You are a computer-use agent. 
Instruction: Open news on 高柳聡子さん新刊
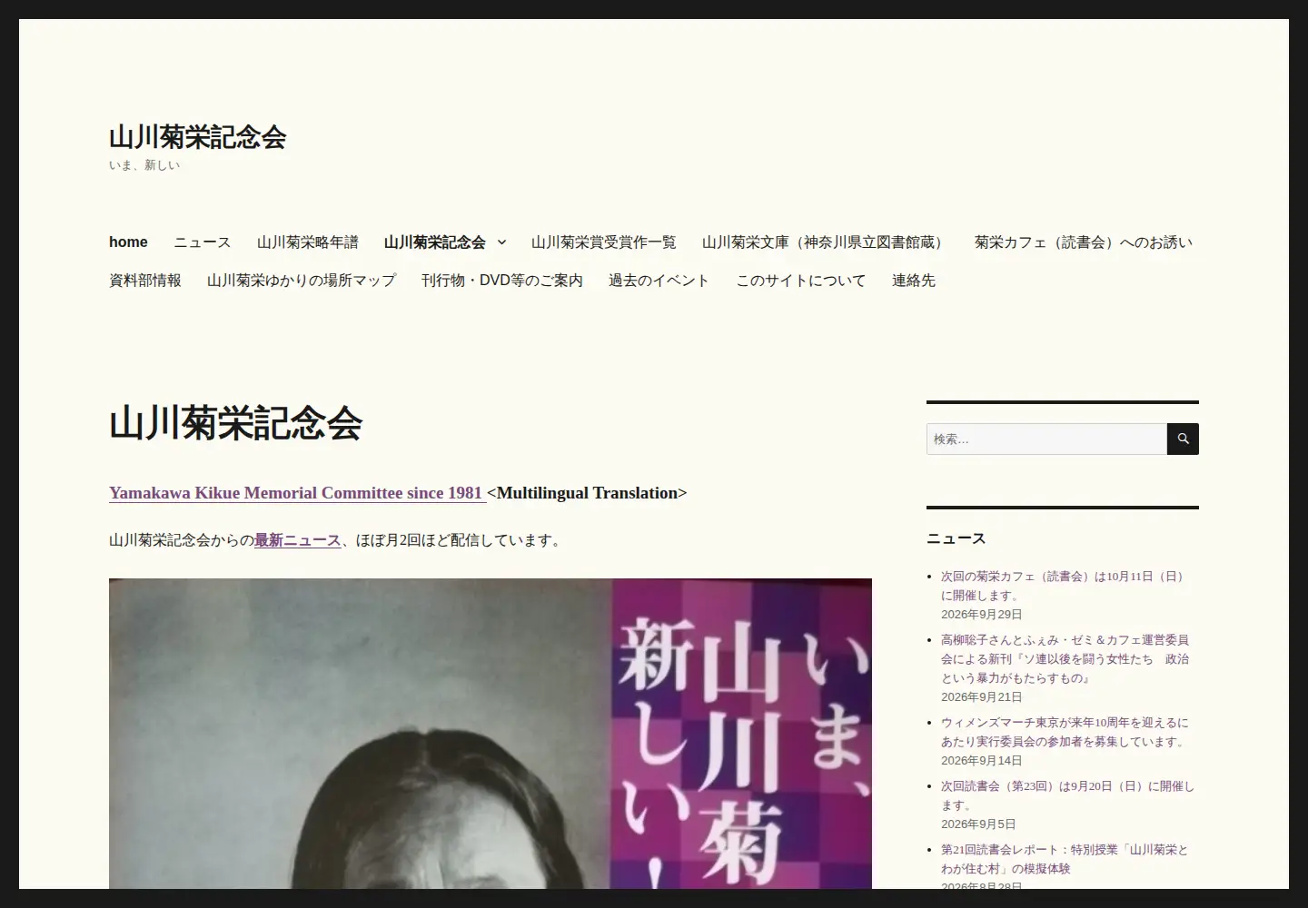[1065, 658]
